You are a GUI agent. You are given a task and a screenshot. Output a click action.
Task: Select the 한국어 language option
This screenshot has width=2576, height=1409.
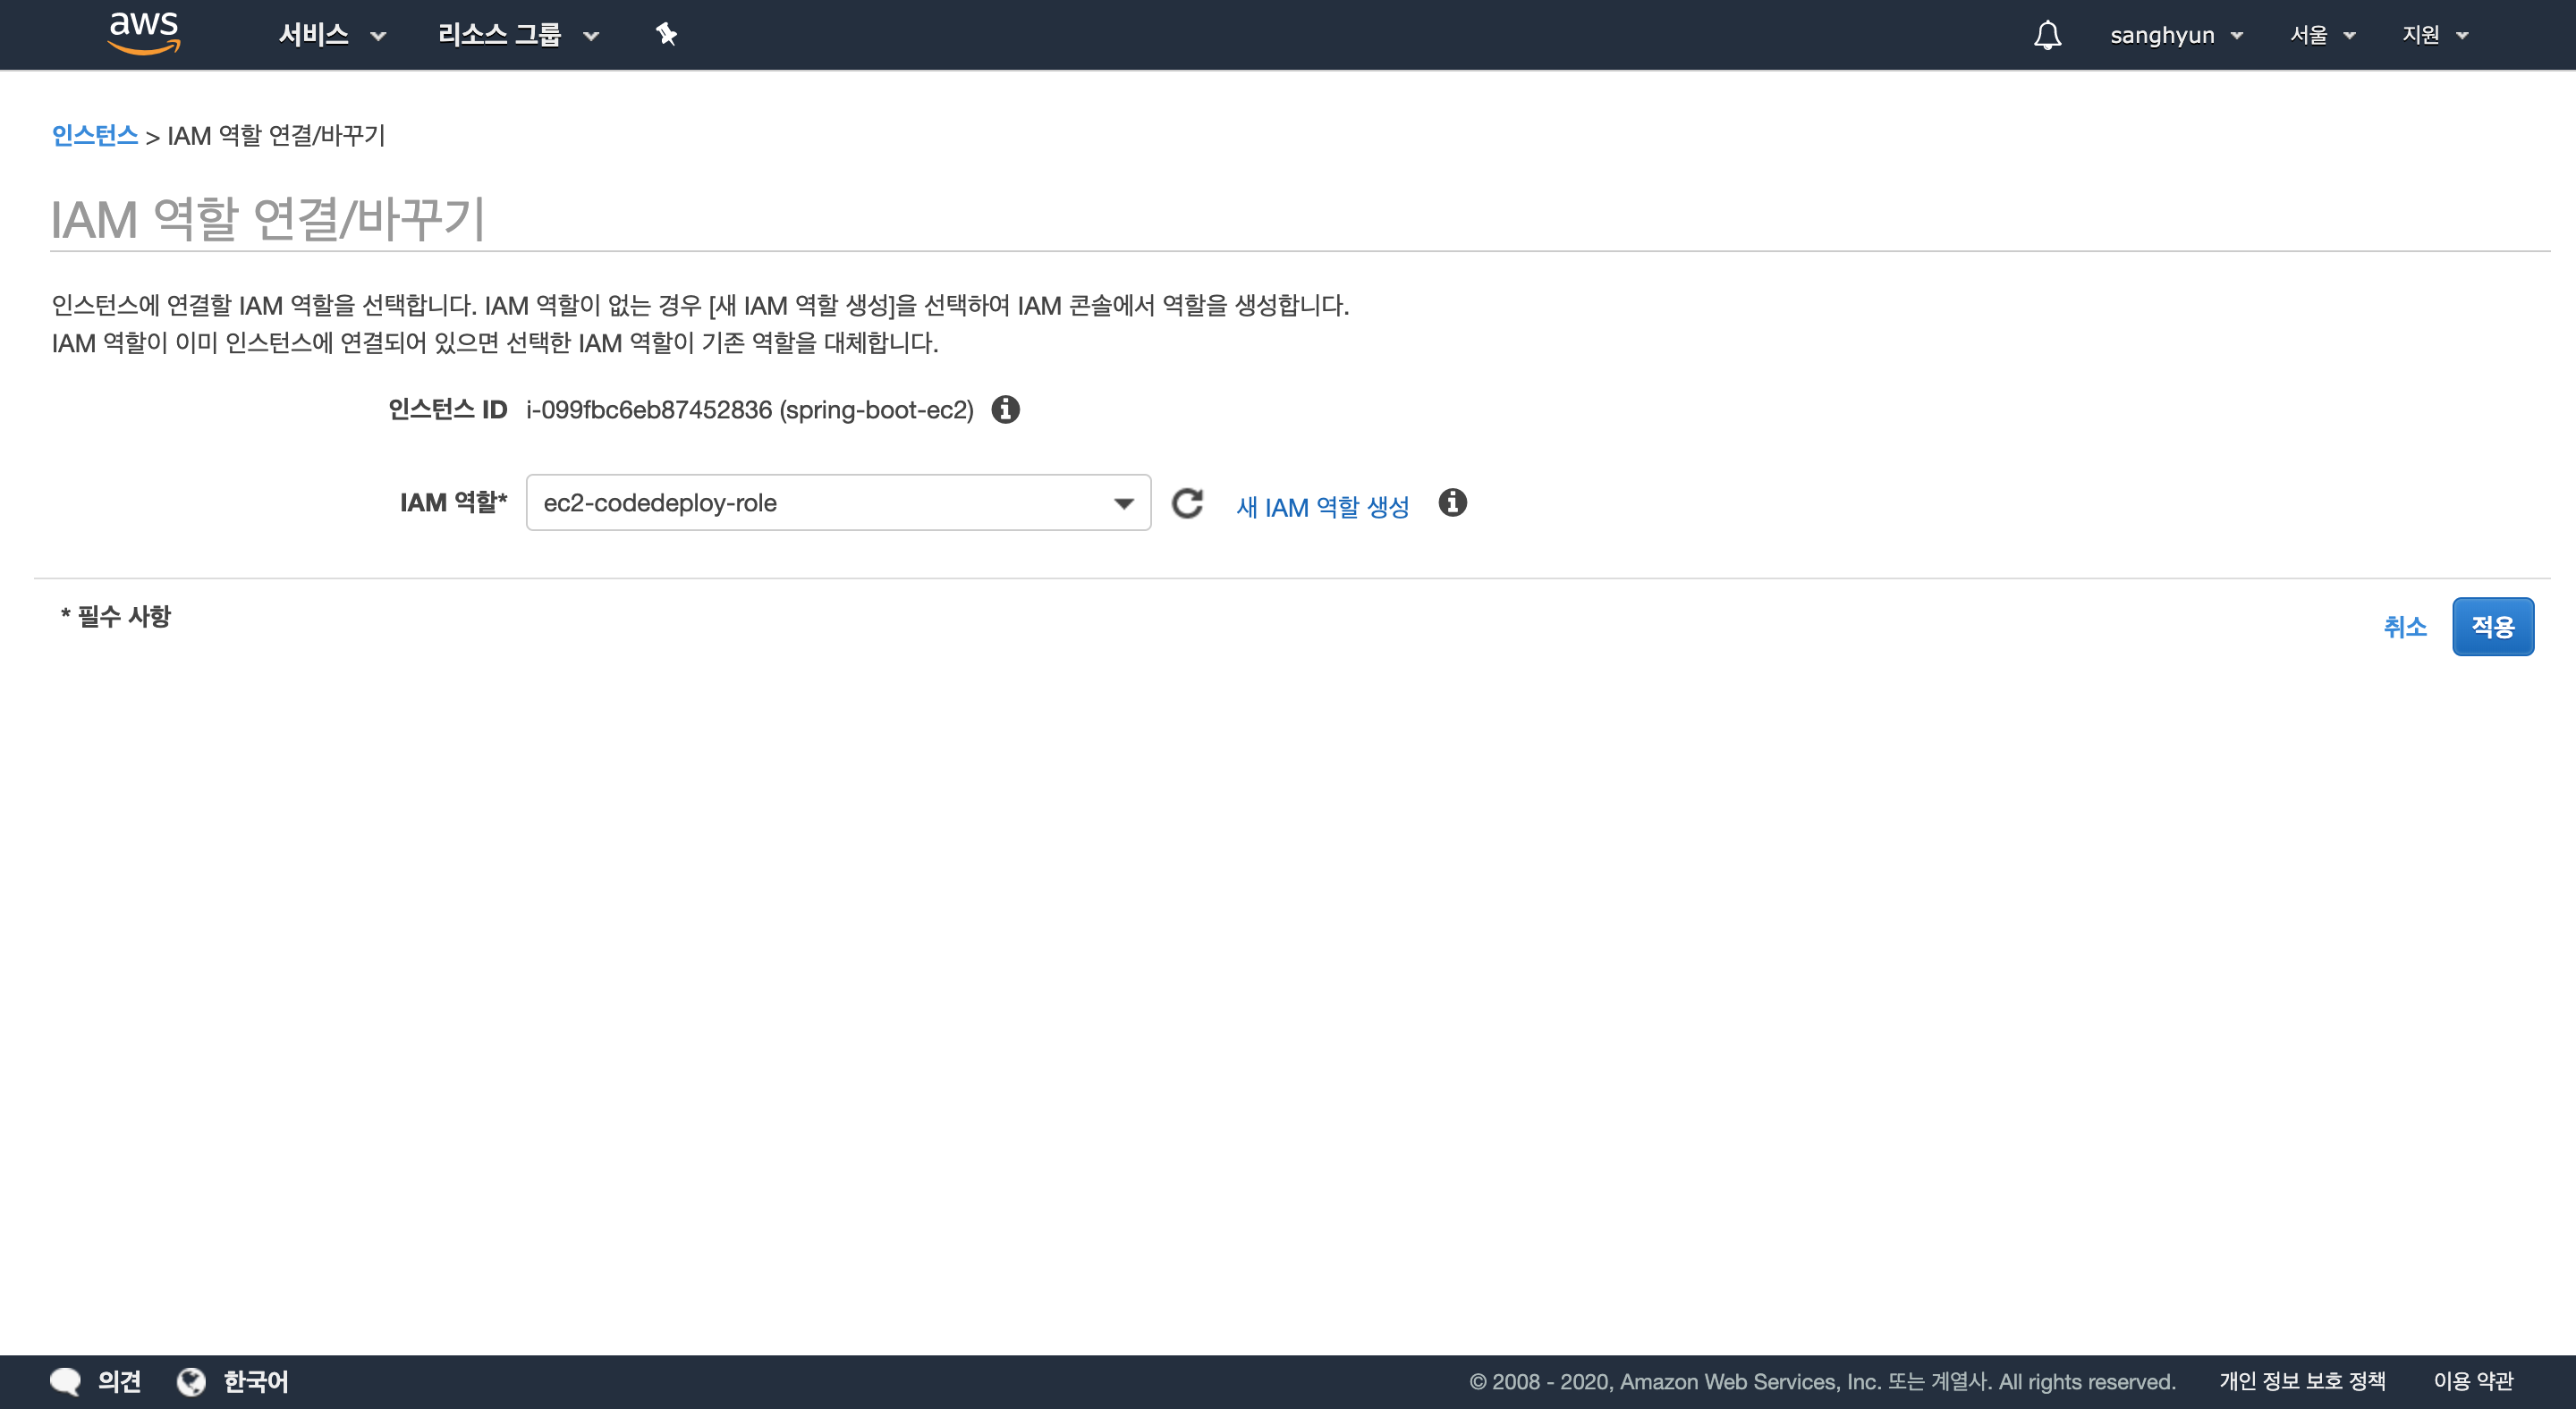(255, 1381)
